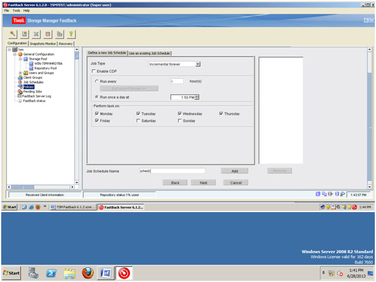Uncheck the Thursday checkbox
The width and height of the screenshot is (376, 282).
click(x=221, y=114)
